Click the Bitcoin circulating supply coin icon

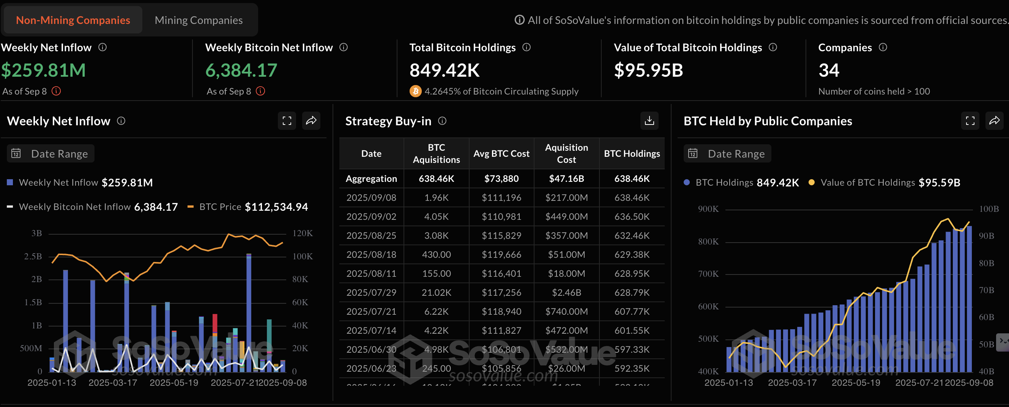coord(415,91)
